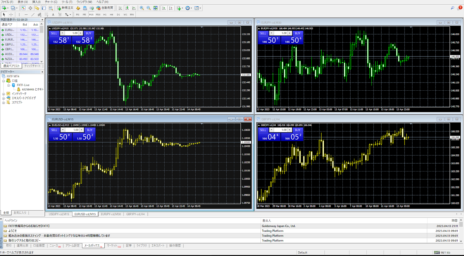Select the crosshair cursor tool

coord(11,14)
